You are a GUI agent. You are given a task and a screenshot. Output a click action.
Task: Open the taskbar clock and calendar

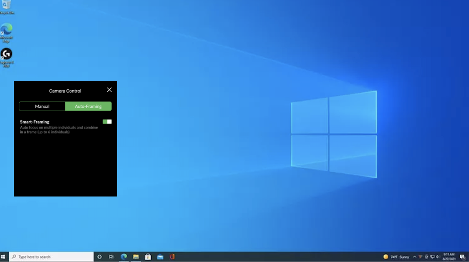click(449, 257)
